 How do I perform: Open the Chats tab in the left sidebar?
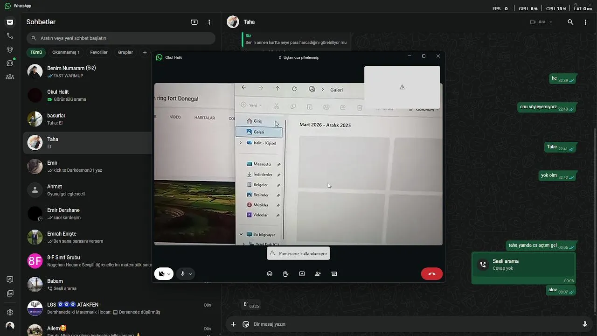tap(10, 22)
